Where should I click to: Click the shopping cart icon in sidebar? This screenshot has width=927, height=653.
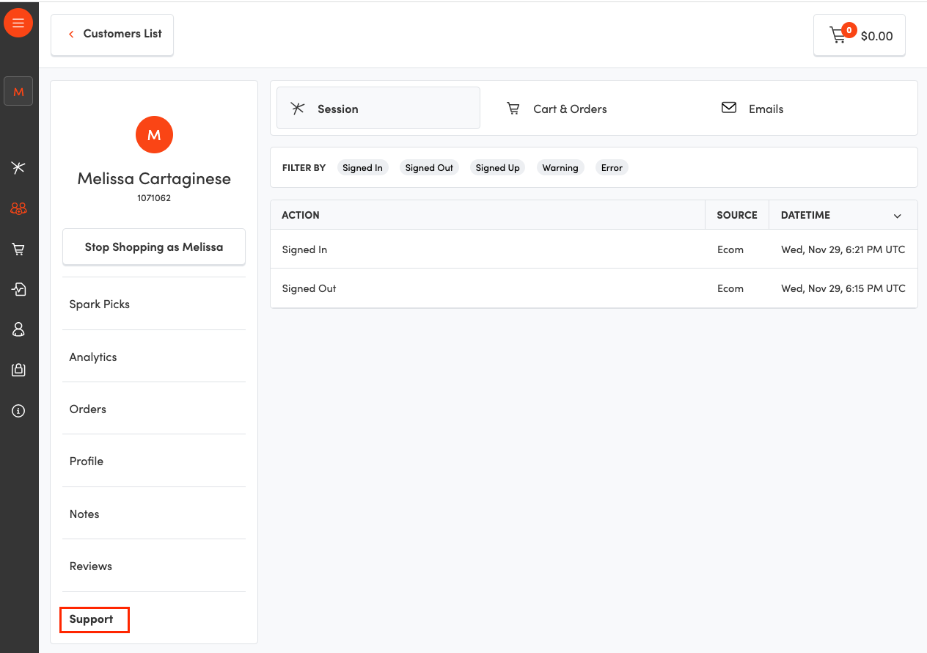(18, 249)
